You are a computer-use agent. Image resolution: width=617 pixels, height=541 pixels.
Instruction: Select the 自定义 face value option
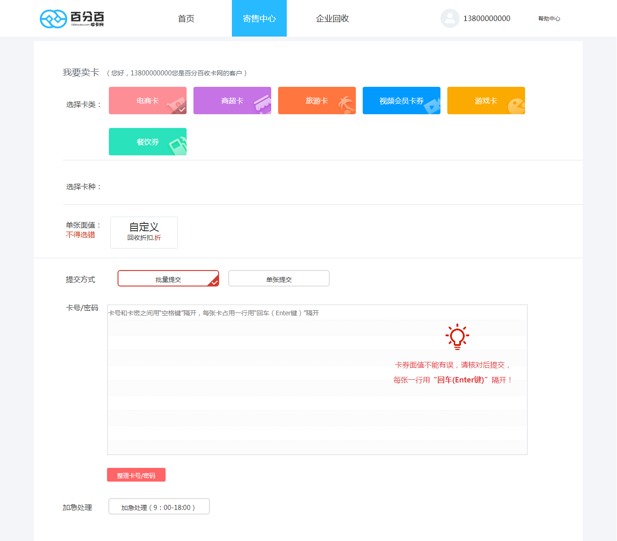pos(144,232)
